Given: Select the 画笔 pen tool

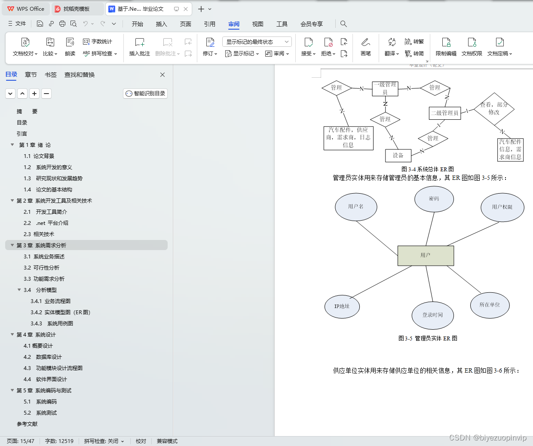Looking at the screenshot, I should point(366,47).
